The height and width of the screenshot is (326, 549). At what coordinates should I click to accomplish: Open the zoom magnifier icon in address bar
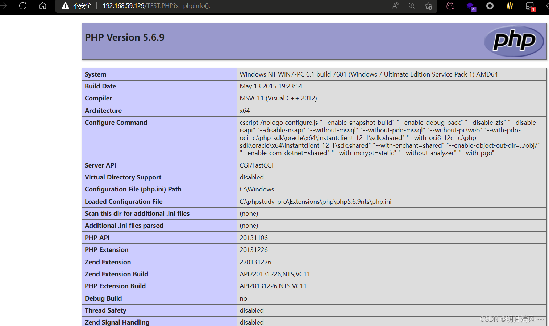pos(412,6)
